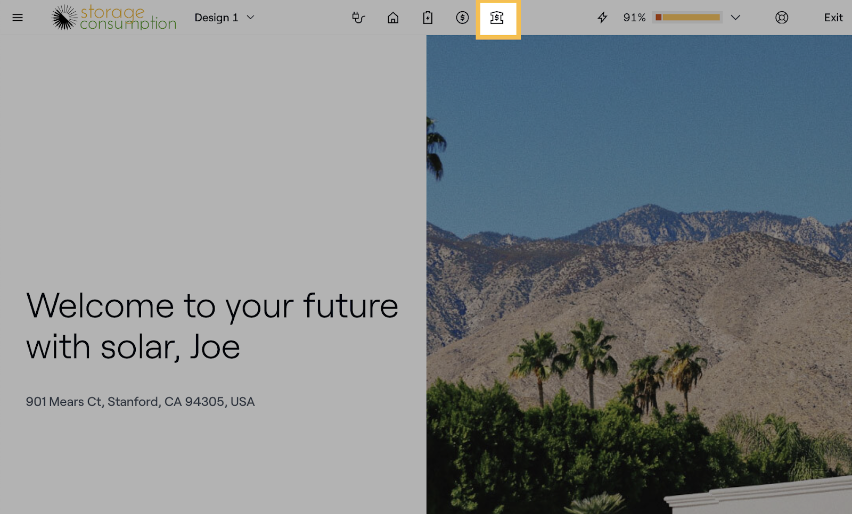Expand the energy offset chevron
Image resolution: width=852 pixels, height=514 pixels.
click(735, 18)
